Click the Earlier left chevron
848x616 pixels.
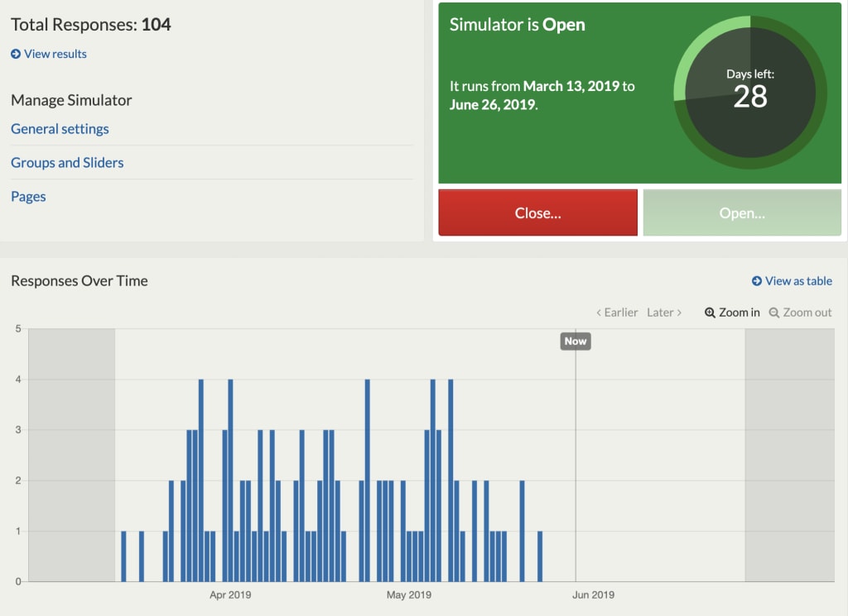point(599,313)
